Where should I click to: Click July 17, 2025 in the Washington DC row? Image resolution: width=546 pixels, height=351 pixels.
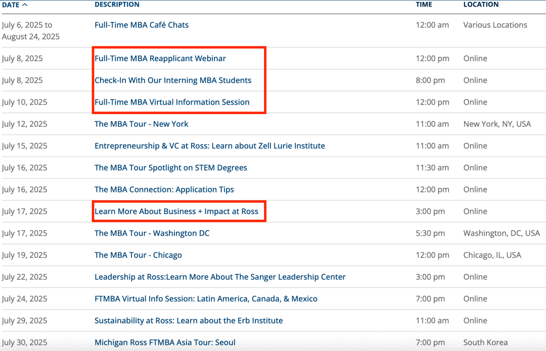click(24, 233)
